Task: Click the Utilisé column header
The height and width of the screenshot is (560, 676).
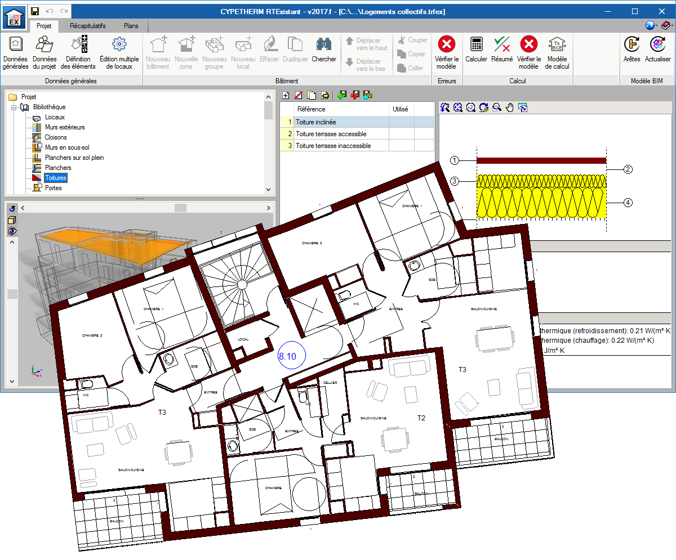Action: tap(402, 109)
